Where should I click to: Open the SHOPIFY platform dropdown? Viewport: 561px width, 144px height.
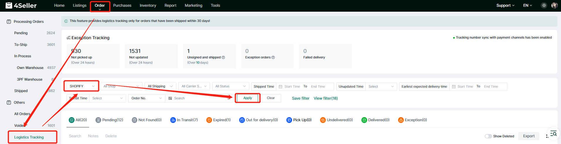(82, 86)
